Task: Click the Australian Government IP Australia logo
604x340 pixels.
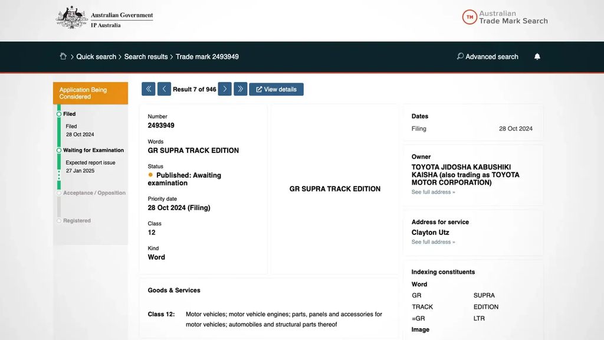Action: tap(104, 18)
